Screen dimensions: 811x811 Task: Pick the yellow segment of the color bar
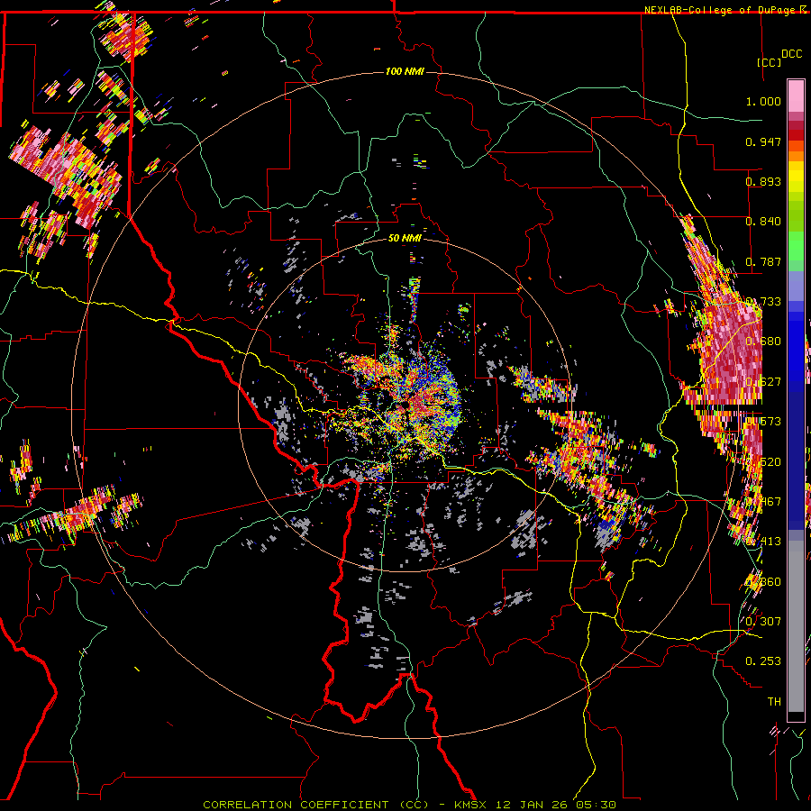point(796,178)
